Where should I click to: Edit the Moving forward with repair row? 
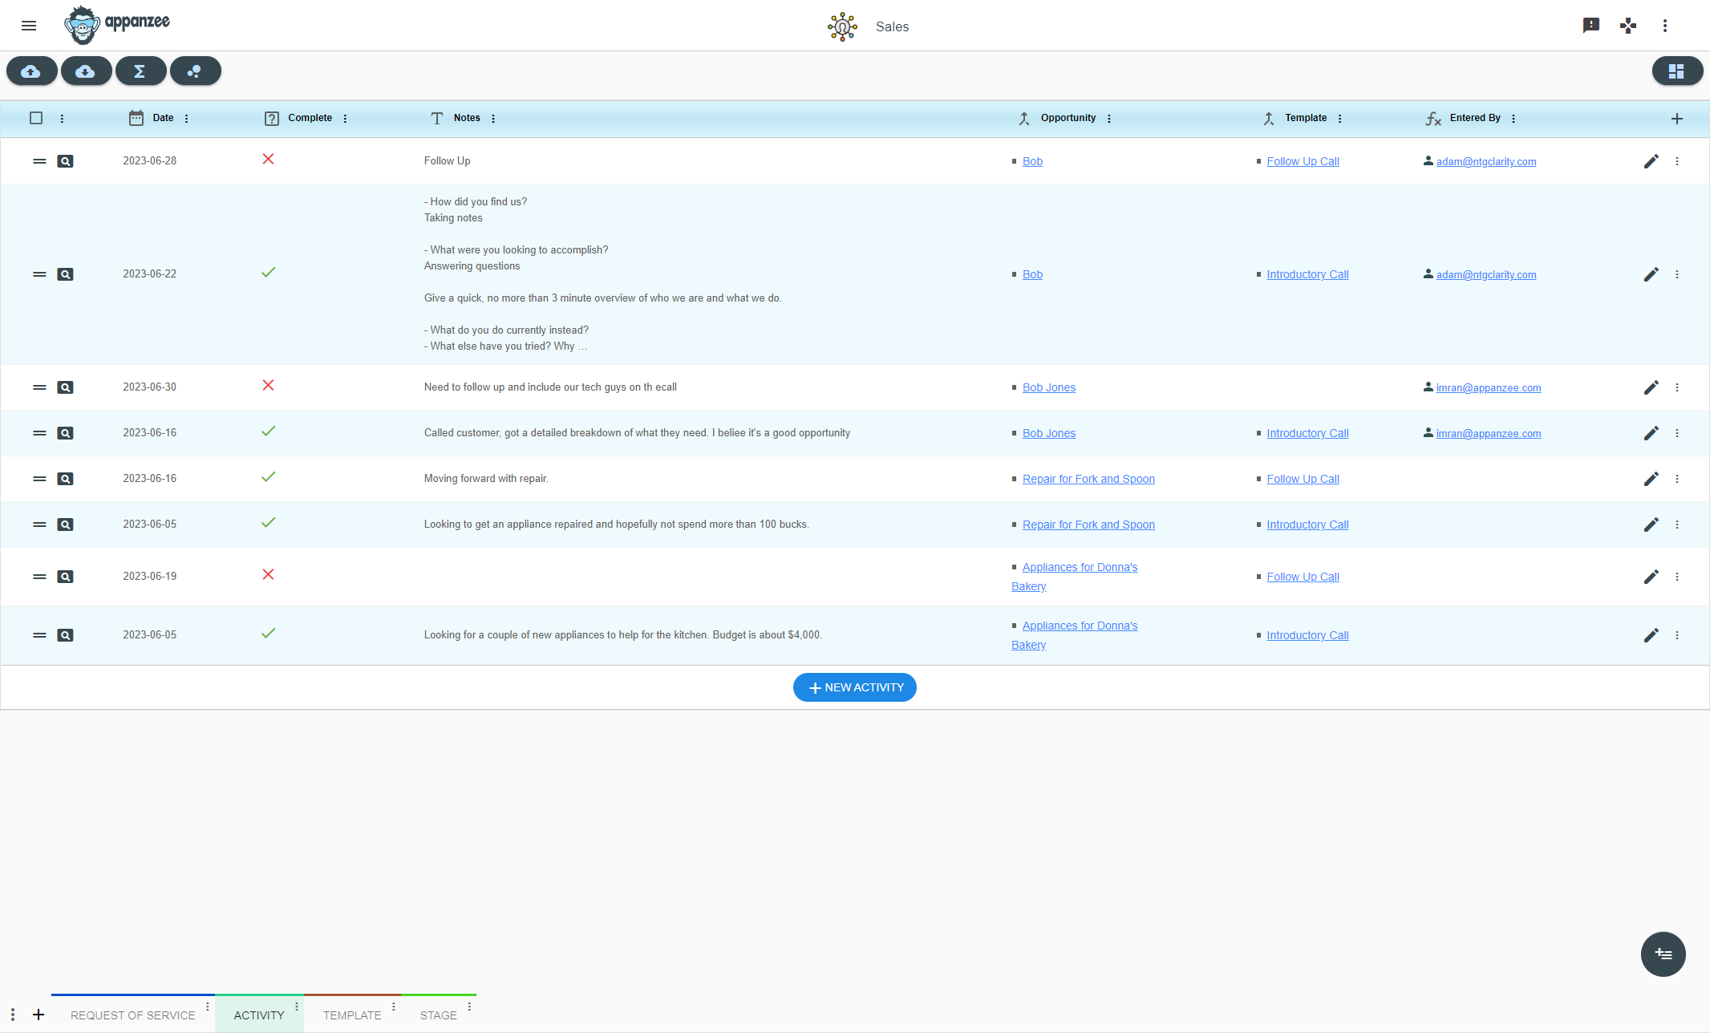[1651, 479]
